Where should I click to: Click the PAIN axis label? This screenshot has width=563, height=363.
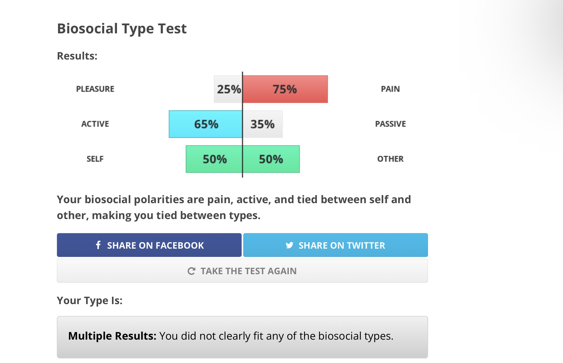pyautogui.click(x=390, y=89)
